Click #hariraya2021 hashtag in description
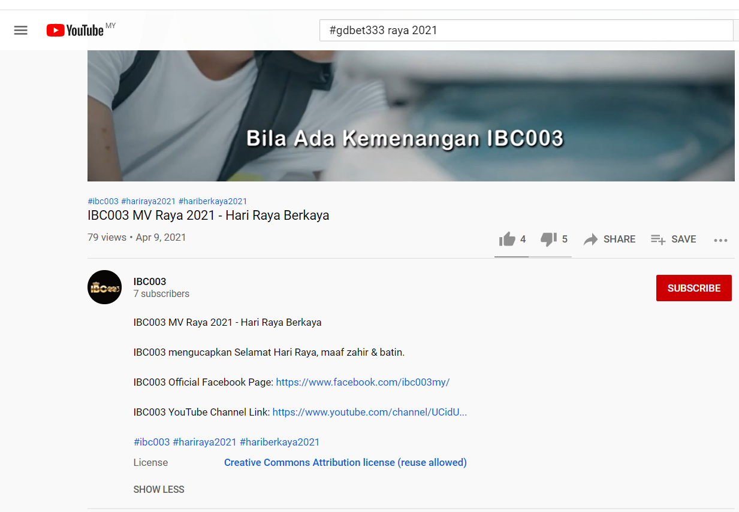Image resolution: width=739 pixels, height=512 pixels. [204, 442]
